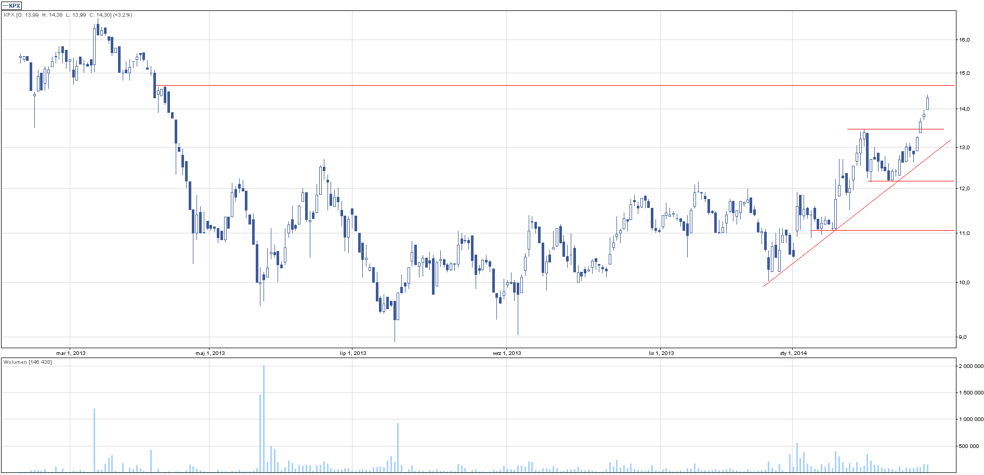This screenshot has width=984, height=475.
Task: Select the KPX OHLC summary text
Action: click(68, 15)
